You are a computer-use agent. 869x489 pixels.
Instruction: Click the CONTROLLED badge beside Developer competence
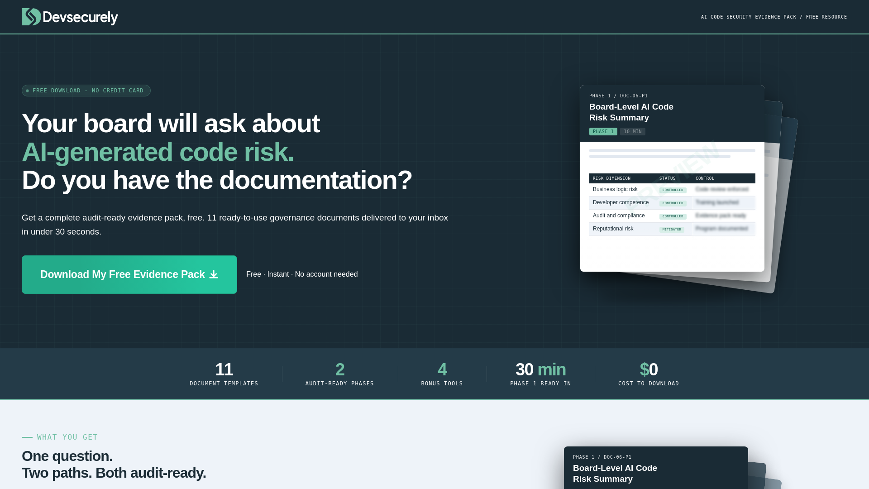pos(673,203)
